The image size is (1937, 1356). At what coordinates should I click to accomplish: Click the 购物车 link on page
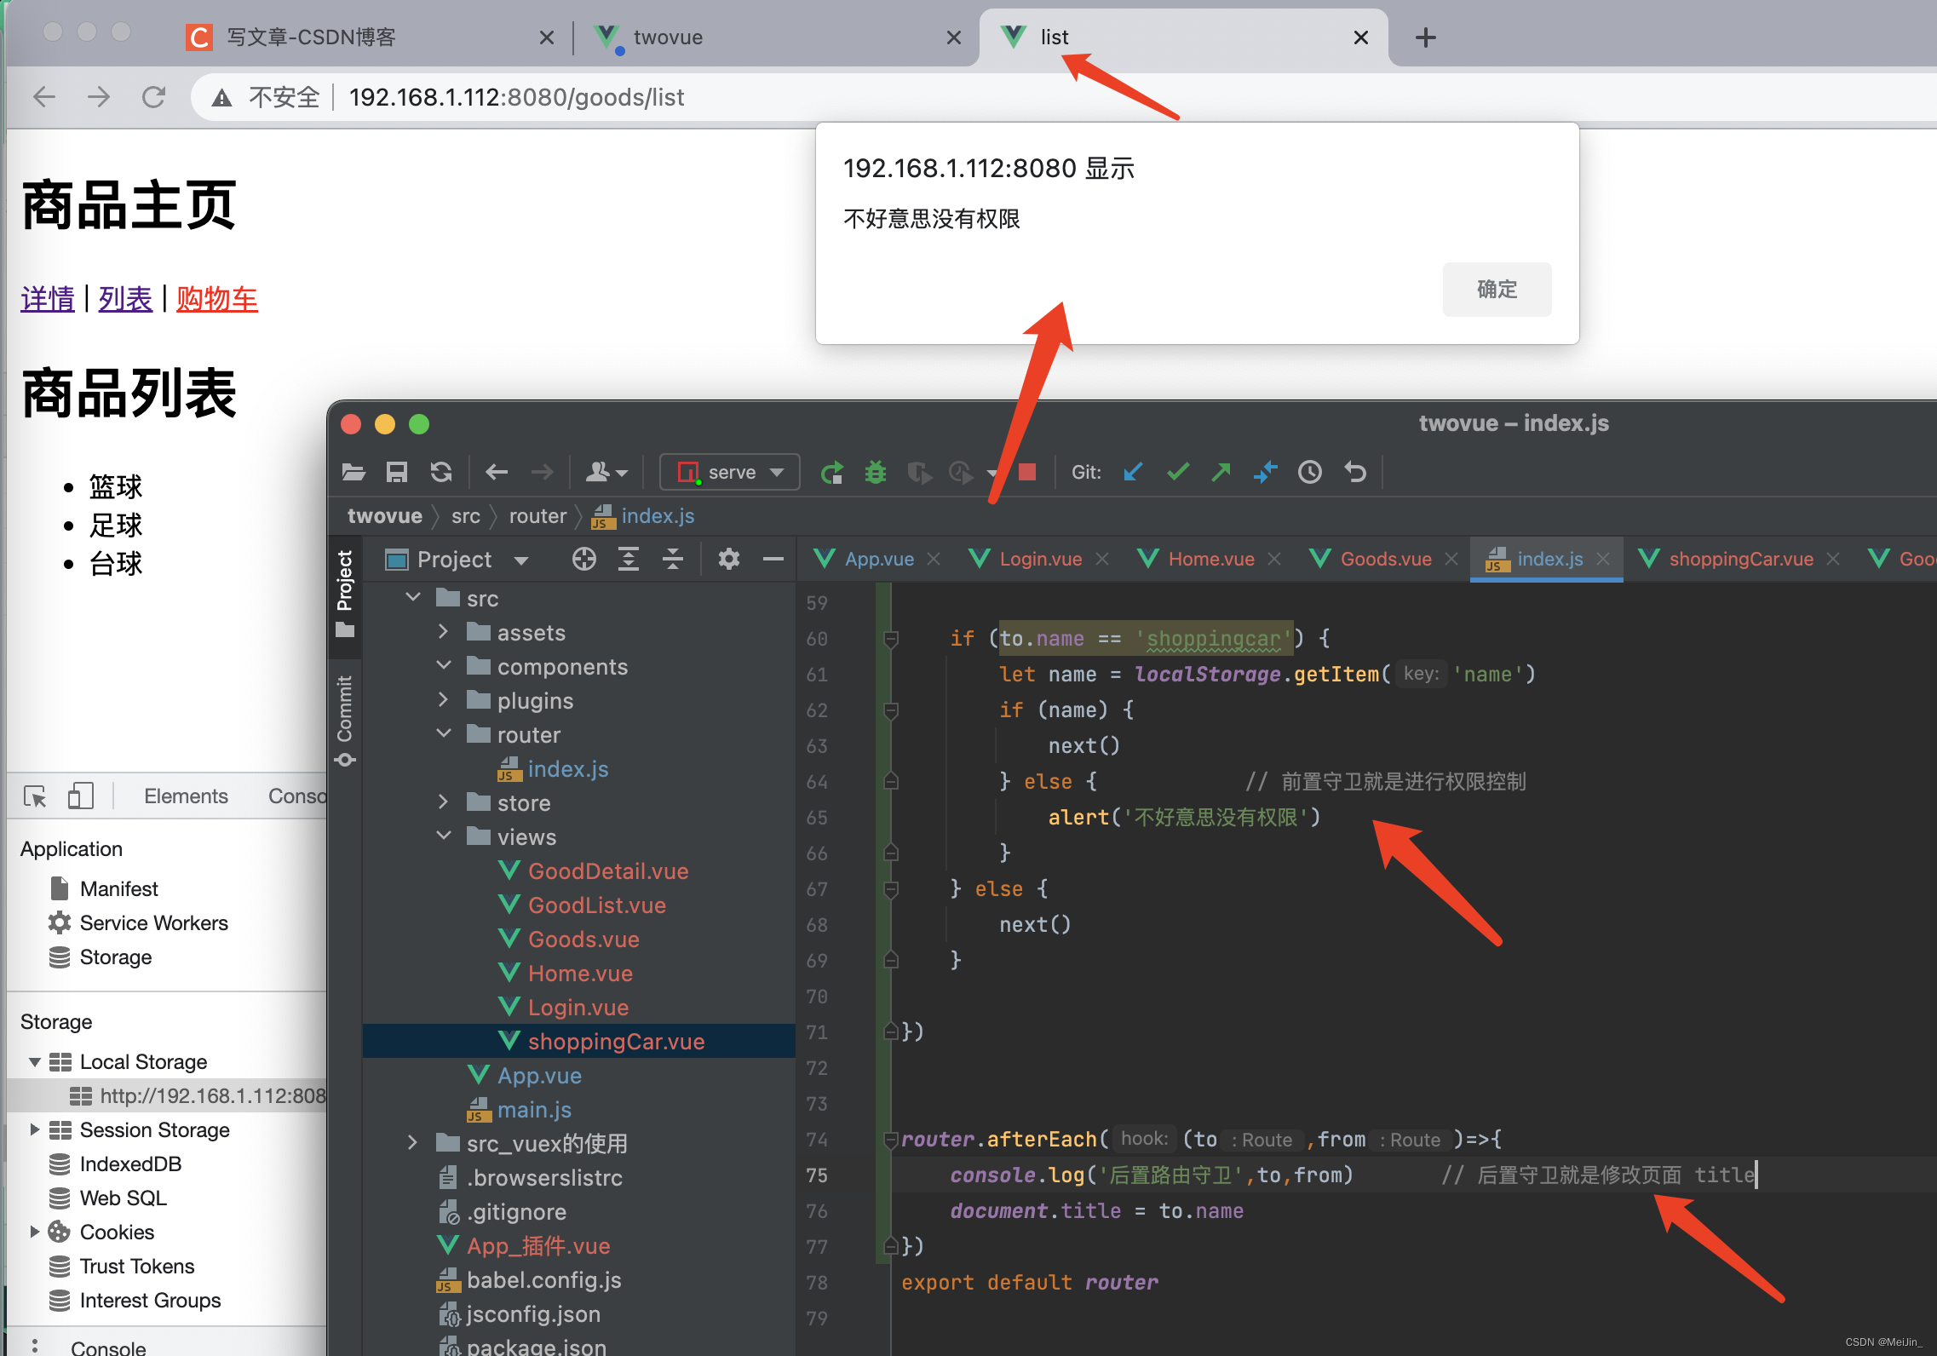point(216,299)
